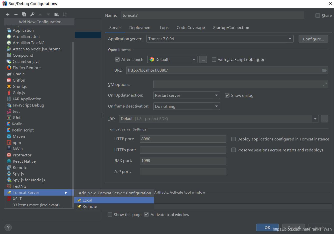Open the Do nothing frame deactivation dropdown
Viewport: 334px width, 234px height.
tap(186, 106)
